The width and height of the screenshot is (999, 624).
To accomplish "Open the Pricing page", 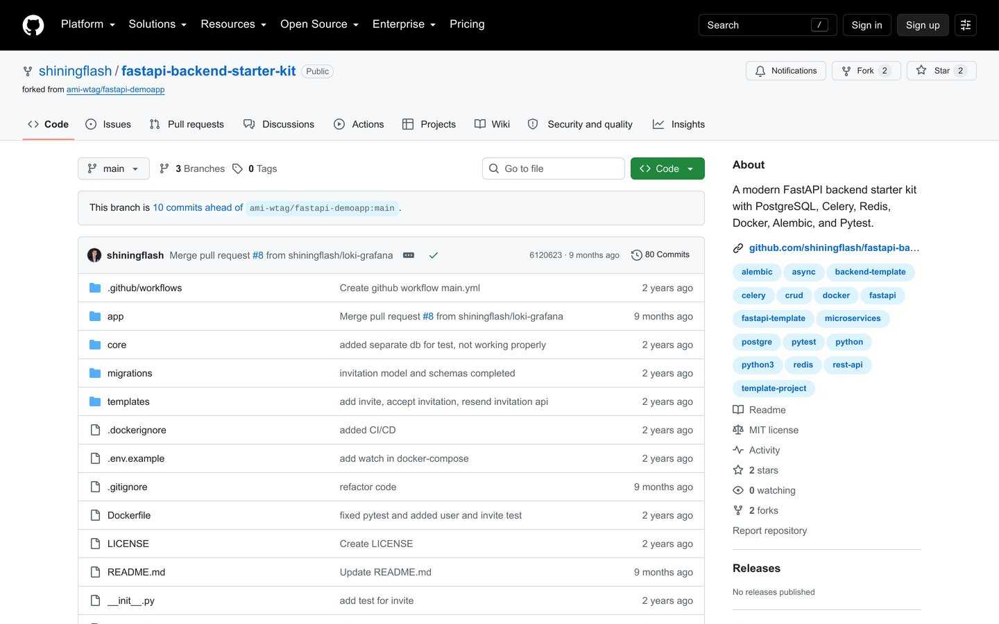I will click(467, 24).
